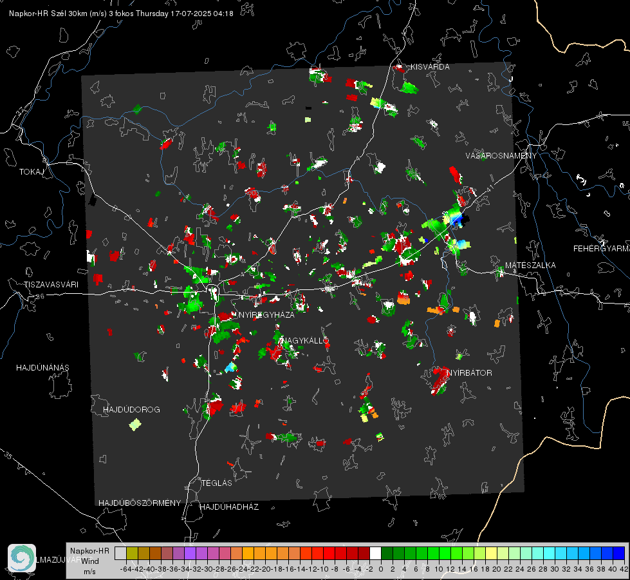
Task: Click the HAJDÚDOROG label
Action: point(131,409)
